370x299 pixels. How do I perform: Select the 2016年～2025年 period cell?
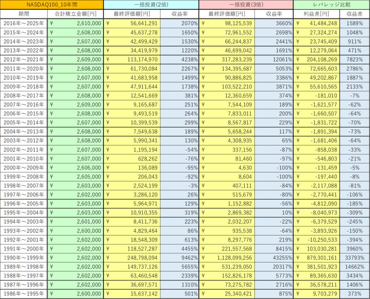(x=24, y=24)
